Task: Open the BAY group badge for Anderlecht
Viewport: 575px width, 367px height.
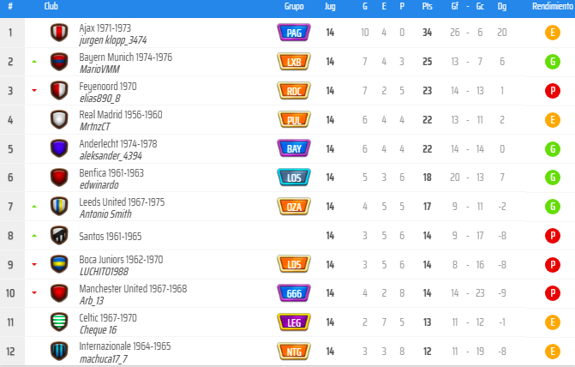Action: click(294, 148)
